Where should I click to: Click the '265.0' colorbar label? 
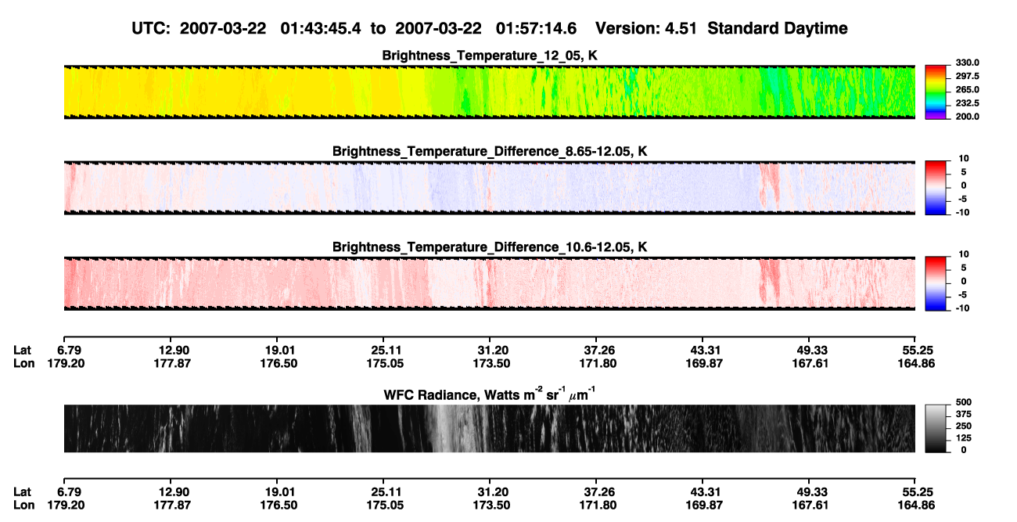point(967,90)
